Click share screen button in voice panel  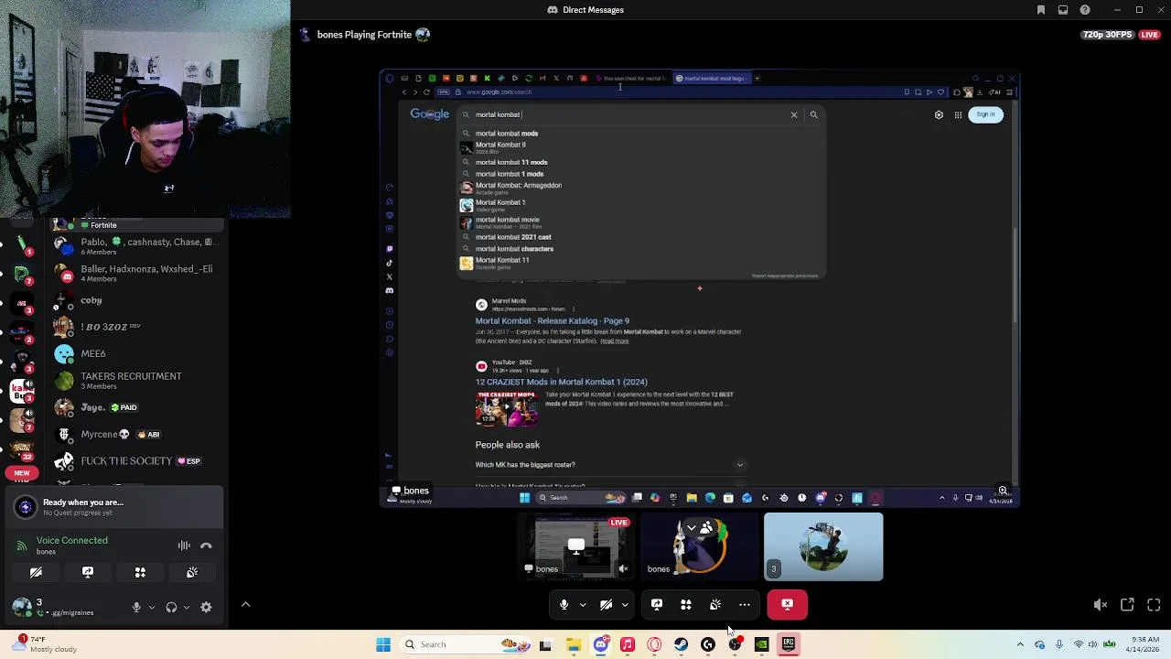click(88, 572)
